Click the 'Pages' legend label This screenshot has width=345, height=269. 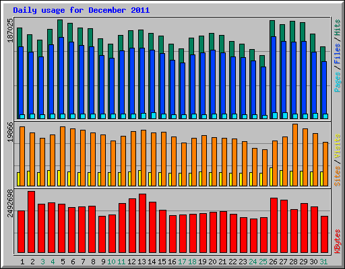pos(338,82)
